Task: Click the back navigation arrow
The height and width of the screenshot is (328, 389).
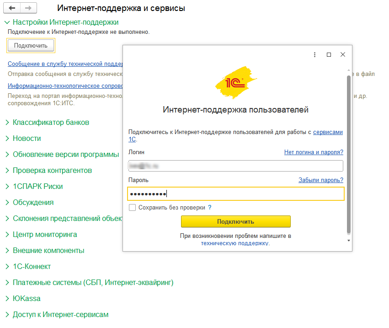Action: click(x=12, y=8)
